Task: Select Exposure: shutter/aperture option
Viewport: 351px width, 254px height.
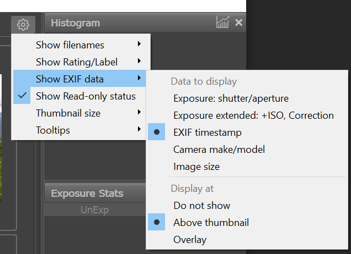Action: click(x=231, y=99)
